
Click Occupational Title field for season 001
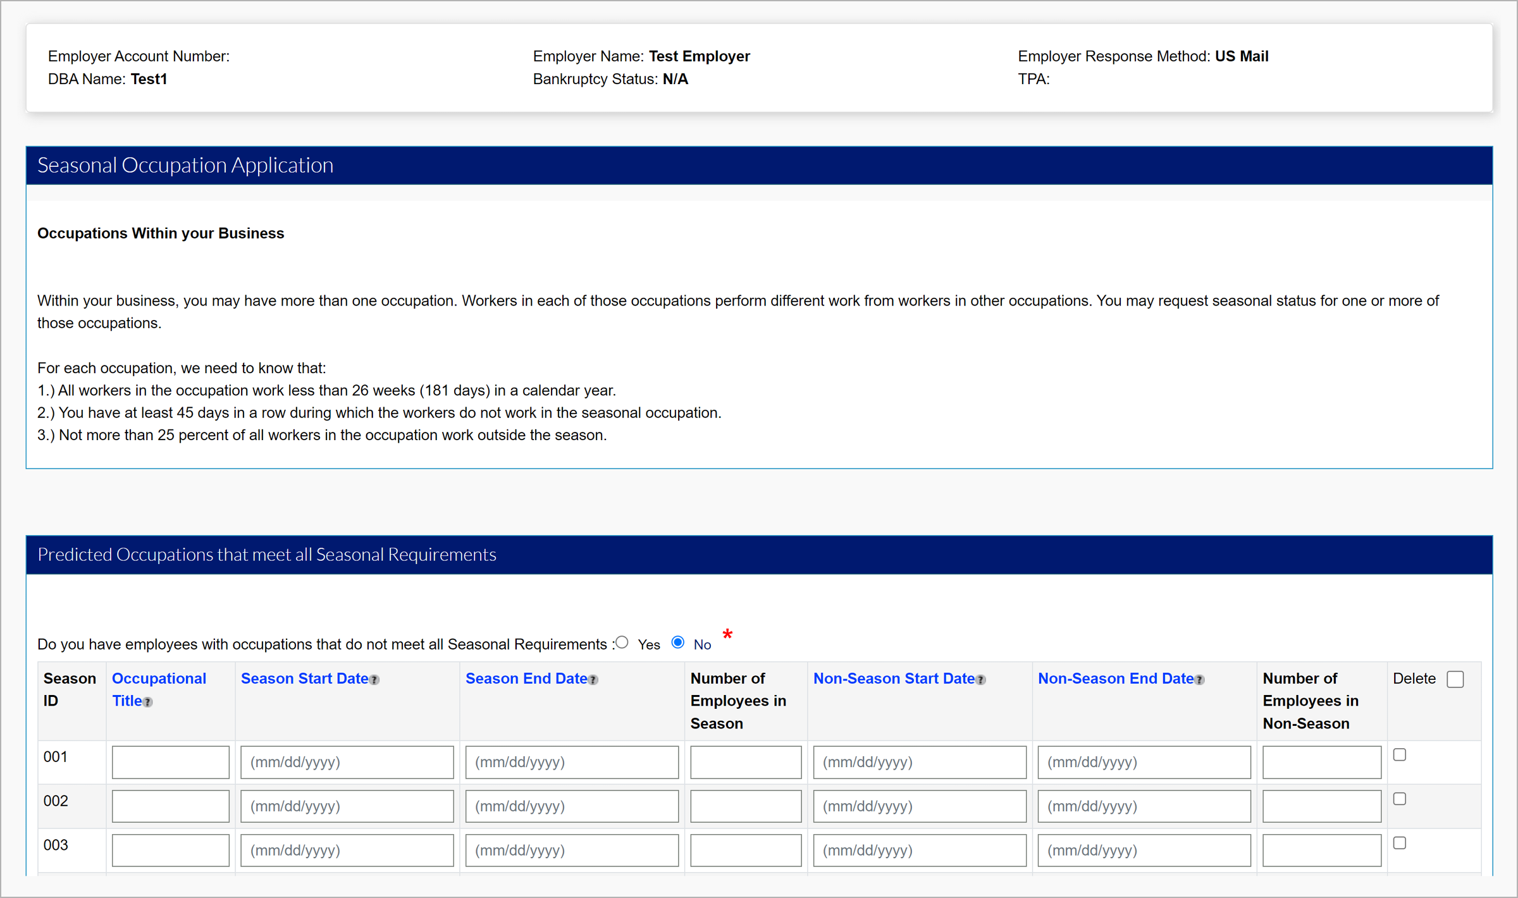pyautogui.click(x=170, y=762)
